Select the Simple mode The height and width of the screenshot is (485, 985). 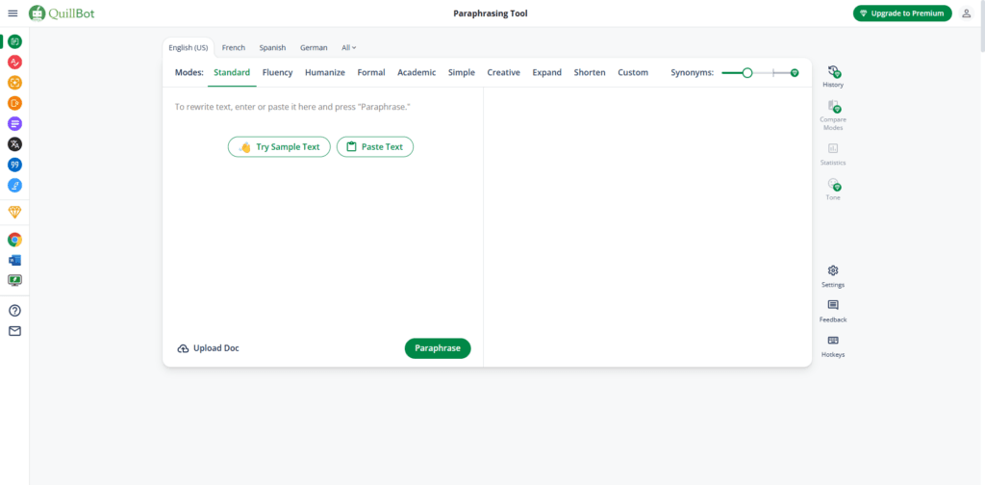coord(462,72)
